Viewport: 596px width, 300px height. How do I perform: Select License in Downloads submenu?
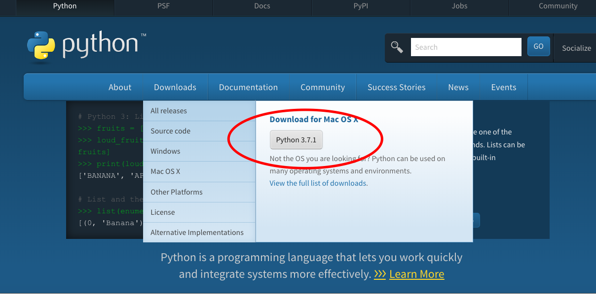[199, 212]
